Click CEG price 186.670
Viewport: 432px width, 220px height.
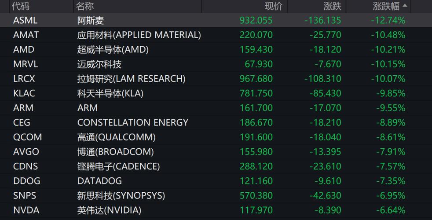256,122
